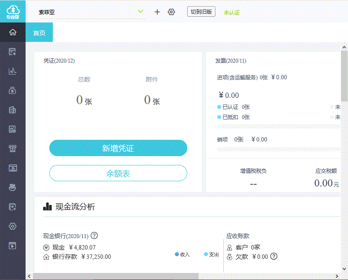The height and width of the screenshot is (280, 348).
Task: Open the export document icon in sidebar
Action: pos(12,207)
